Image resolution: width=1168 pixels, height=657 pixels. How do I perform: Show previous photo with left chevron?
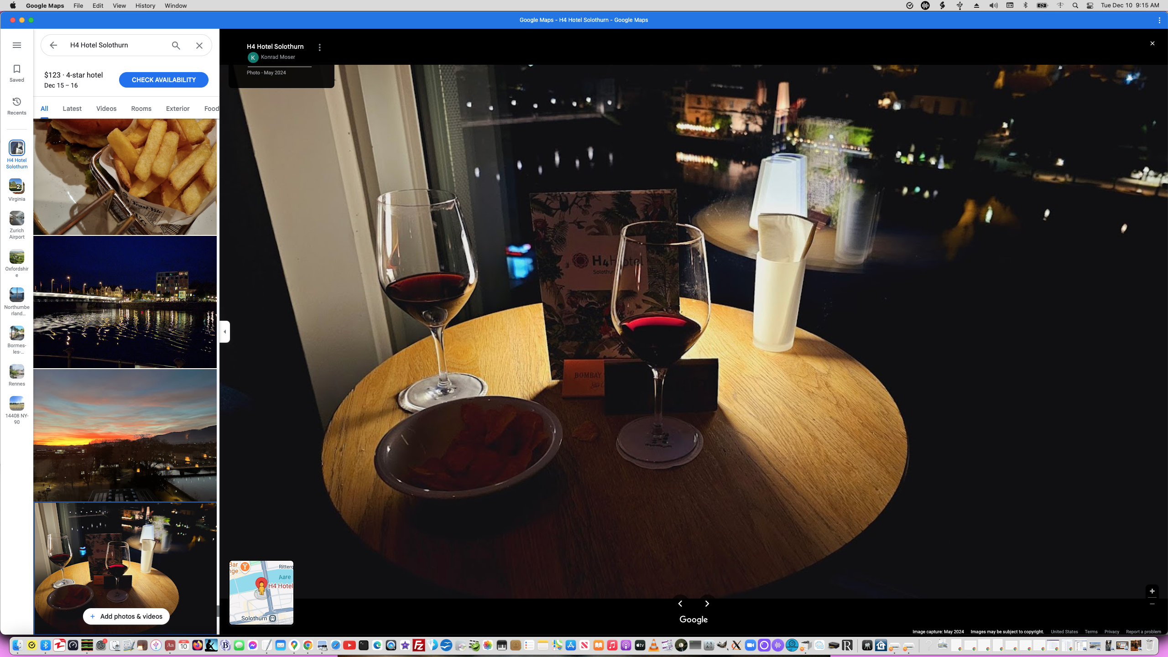click(680, 604)
